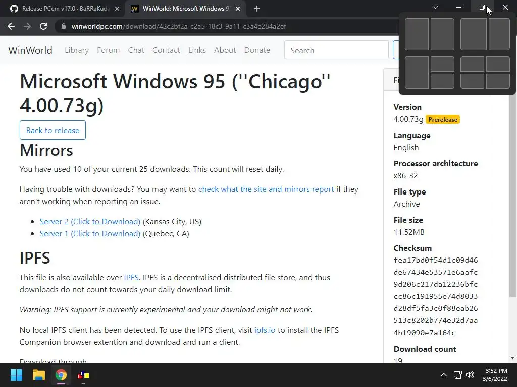Click the File size value 11.52MB
The height and width of the screenshot is (387, 517).
[x=409, y=232]
